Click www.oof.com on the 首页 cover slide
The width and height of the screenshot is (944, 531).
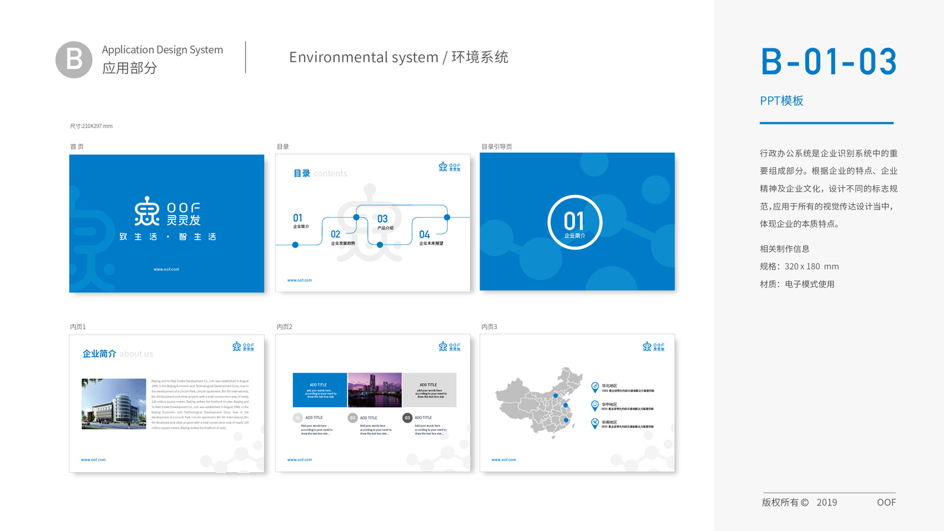click(x=167, y=269)
